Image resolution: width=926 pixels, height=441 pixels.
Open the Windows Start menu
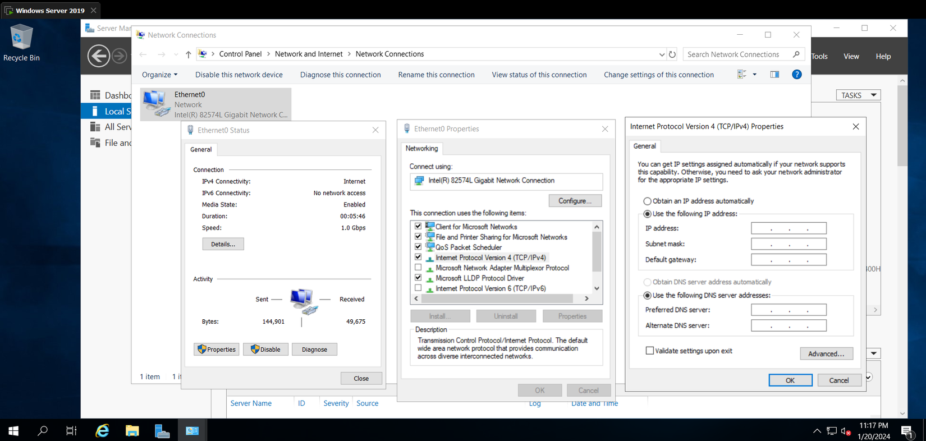[13, 431]
